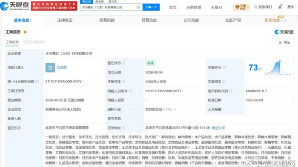Click the help icon beside 纳税人识别号

coord(130,91)
